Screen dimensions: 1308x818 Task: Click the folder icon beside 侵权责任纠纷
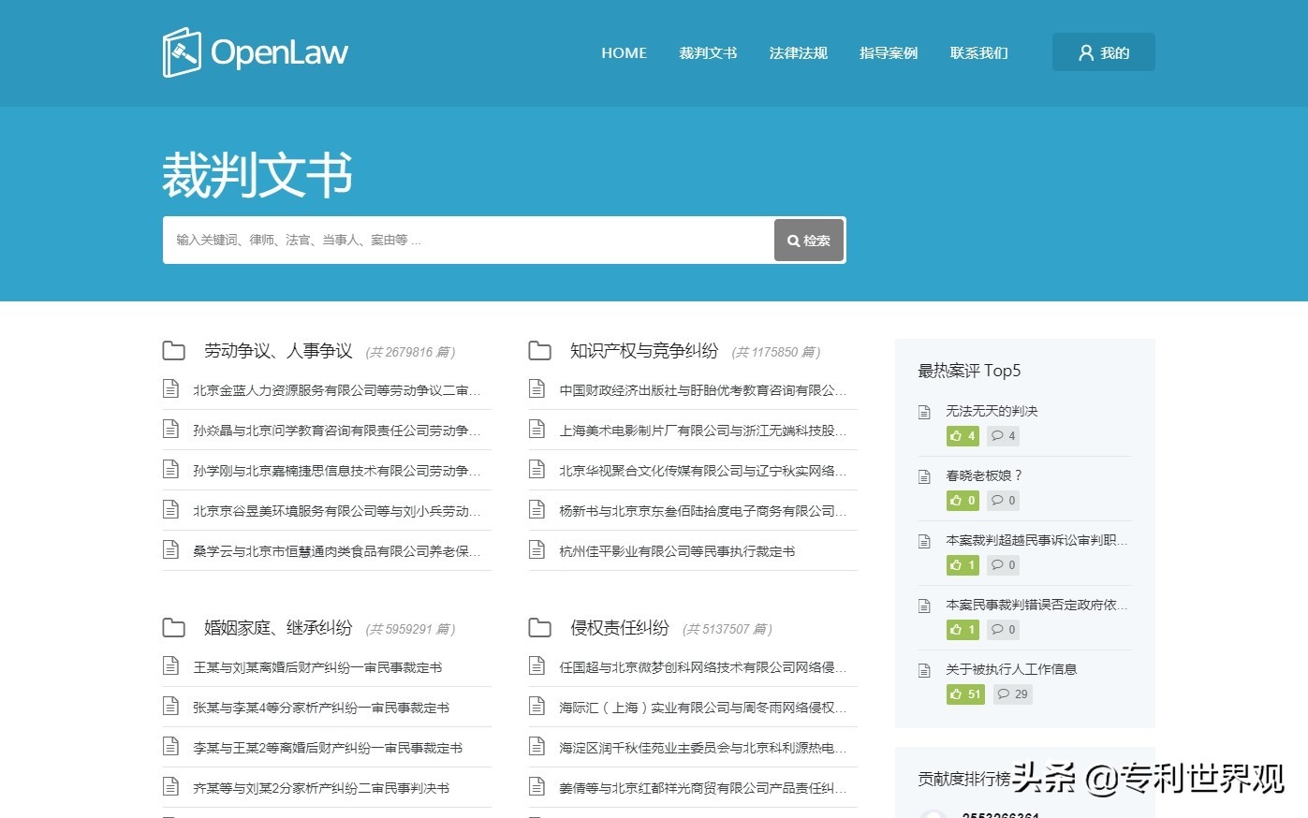(539, 628)
